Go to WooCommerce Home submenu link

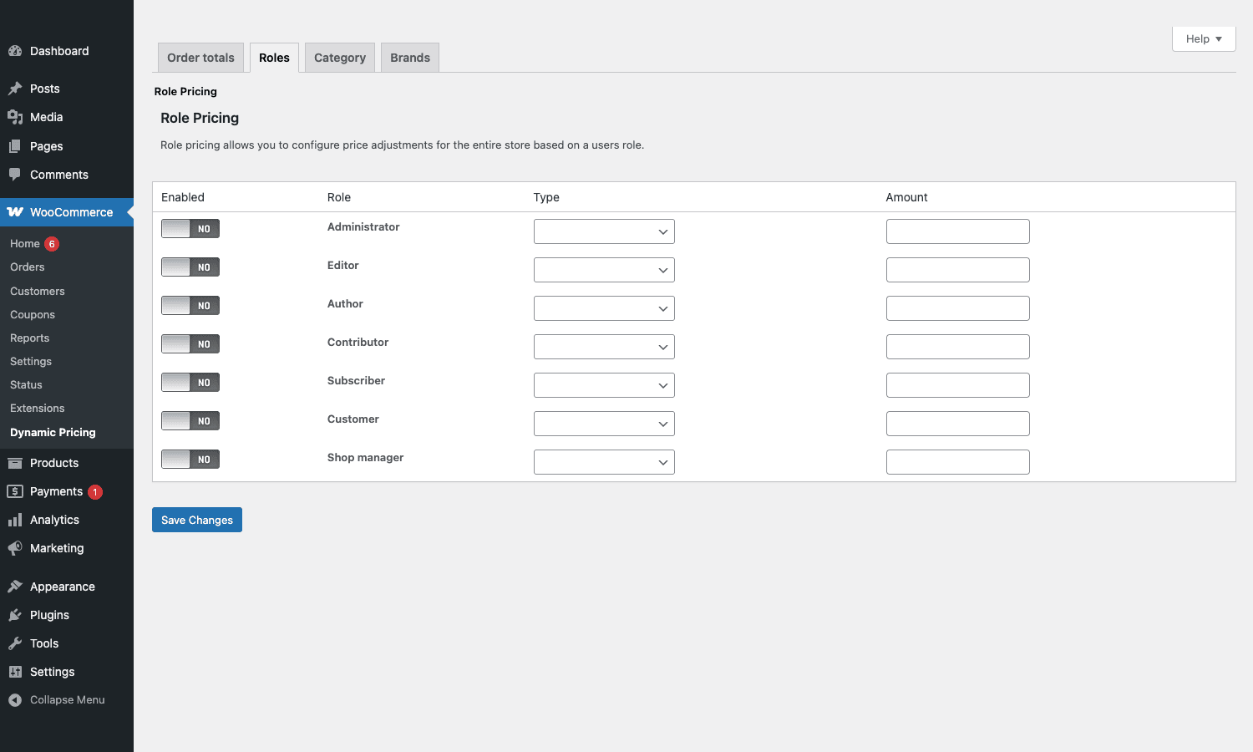25,244
